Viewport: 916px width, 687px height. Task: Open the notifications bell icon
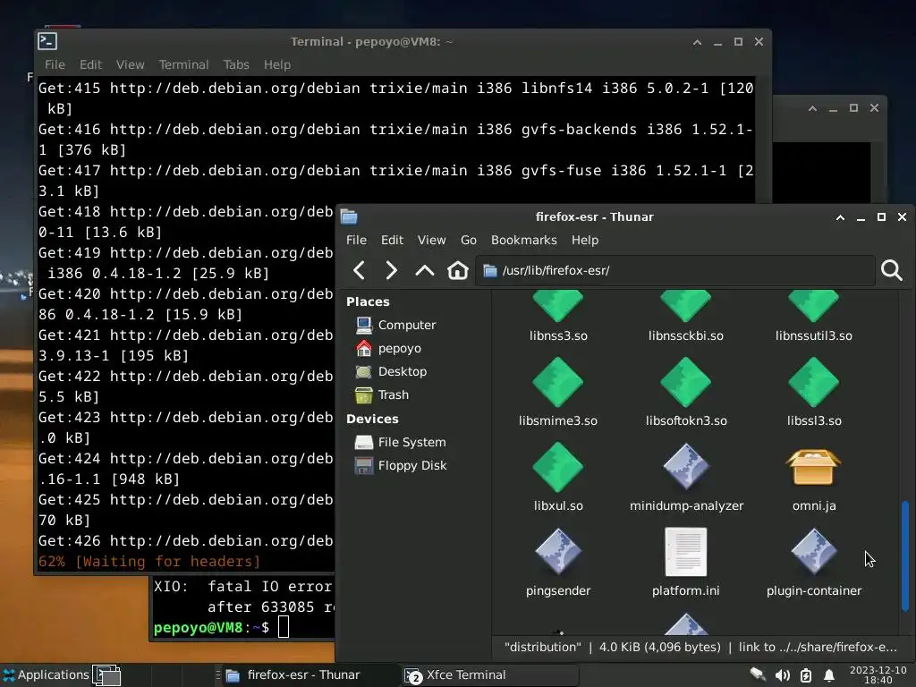coord(828,675)
